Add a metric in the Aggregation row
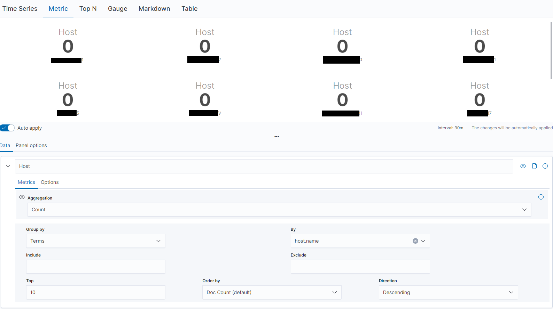 pyautogui.click(x=541, y=197)
